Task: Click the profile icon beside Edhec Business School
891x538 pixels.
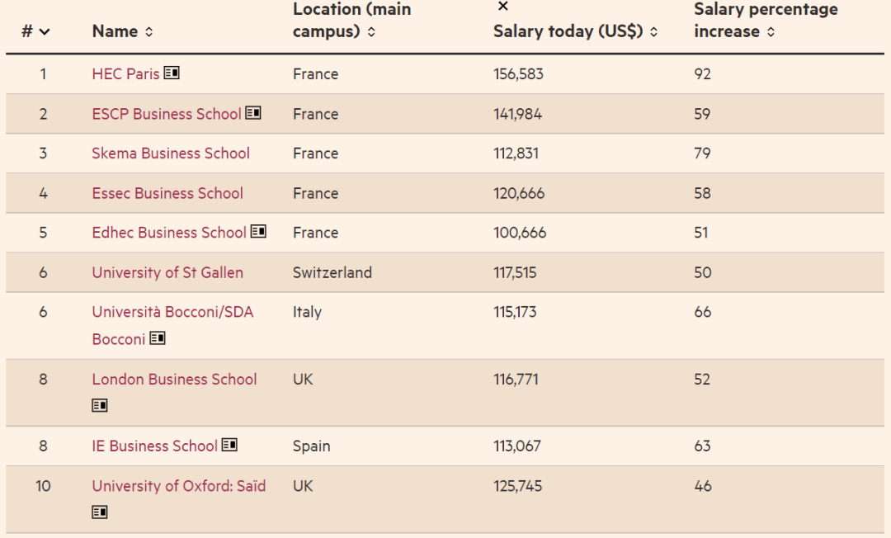Action: tap(258, 232)
